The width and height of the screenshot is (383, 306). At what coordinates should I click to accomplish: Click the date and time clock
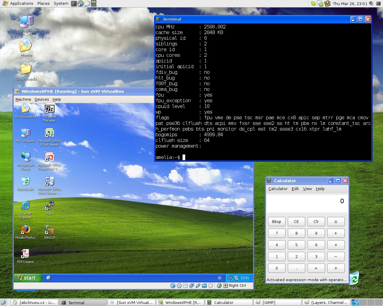(350, 4)
